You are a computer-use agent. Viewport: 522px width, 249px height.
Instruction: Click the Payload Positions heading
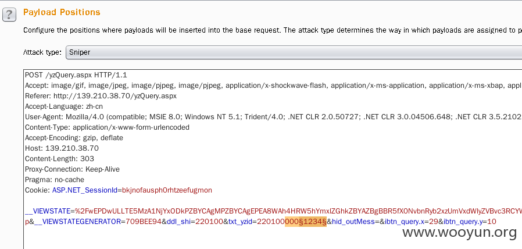tap(62, 12)
